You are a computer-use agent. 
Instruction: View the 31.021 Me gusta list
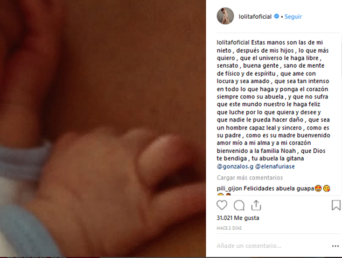(238, 218)
